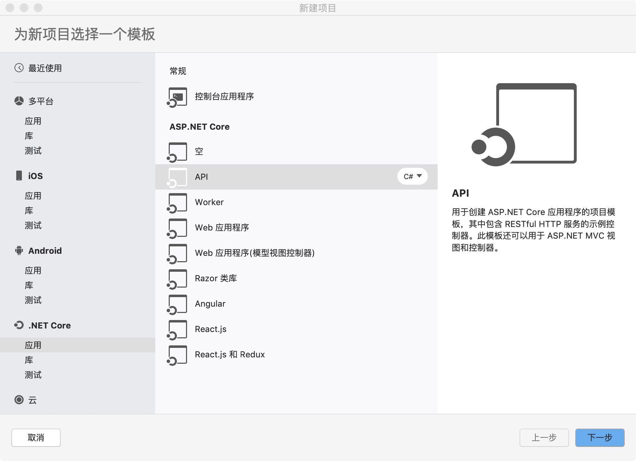The image size is (636, 461).
Task: Select 测试 under .NET Core
Action: 33,375
